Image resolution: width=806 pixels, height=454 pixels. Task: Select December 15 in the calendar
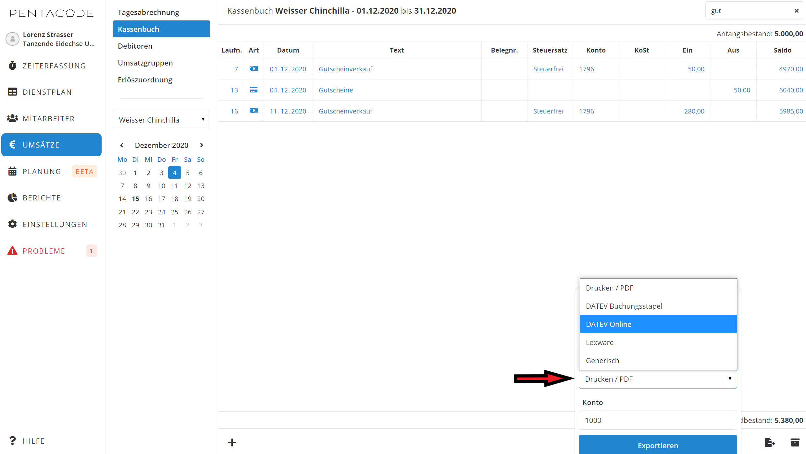(x=135, y=199)
